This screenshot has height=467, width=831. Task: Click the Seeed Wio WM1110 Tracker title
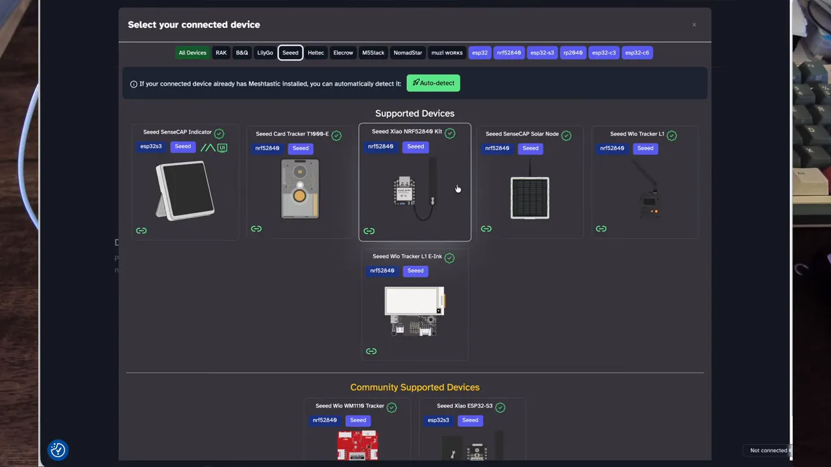[350, 406]
